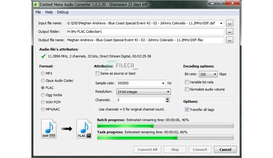Browse for the input file name

pyautogui.click(x=230, y=23)
